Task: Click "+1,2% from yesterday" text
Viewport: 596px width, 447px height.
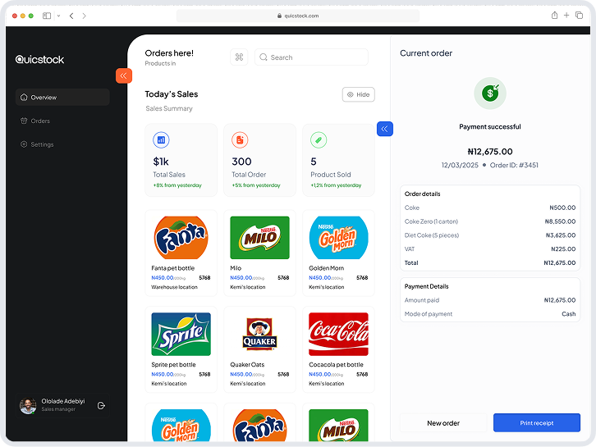Action: pyautogui.click(x=336, y=185)
